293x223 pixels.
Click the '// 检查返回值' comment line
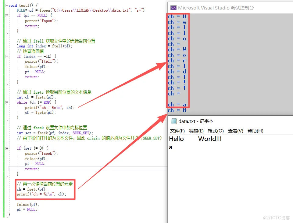tap(30, 51)
